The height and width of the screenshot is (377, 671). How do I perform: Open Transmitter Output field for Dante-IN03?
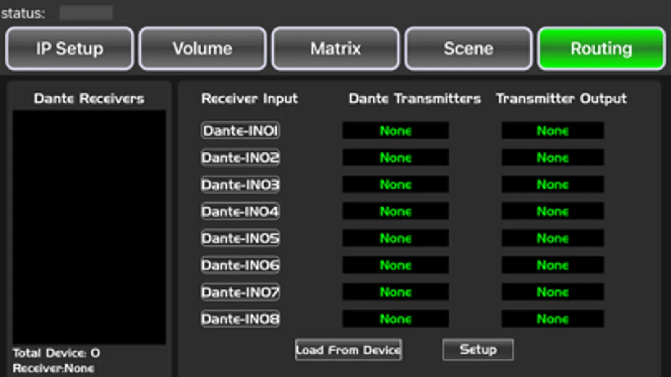click(553, 184)
